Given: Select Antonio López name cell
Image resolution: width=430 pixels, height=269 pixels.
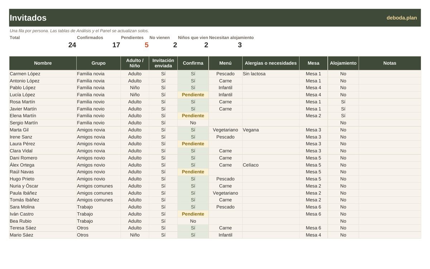Looking at the screenshot, I should (x=43, y=81).
